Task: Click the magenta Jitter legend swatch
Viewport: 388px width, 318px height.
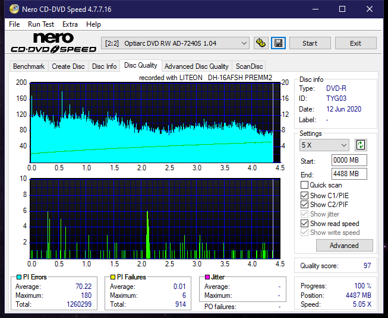Action: [207, 277]
